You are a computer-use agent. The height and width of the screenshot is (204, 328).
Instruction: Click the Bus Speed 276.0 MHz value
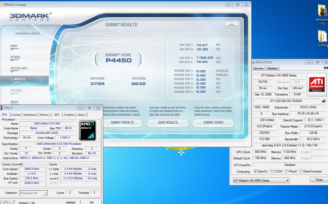pos(32,178)
